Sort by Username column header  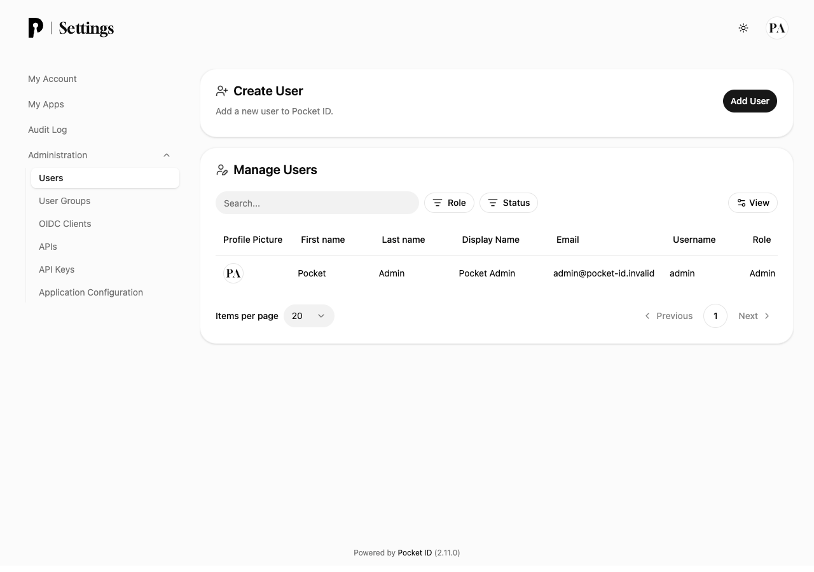[x=694, y=240]
